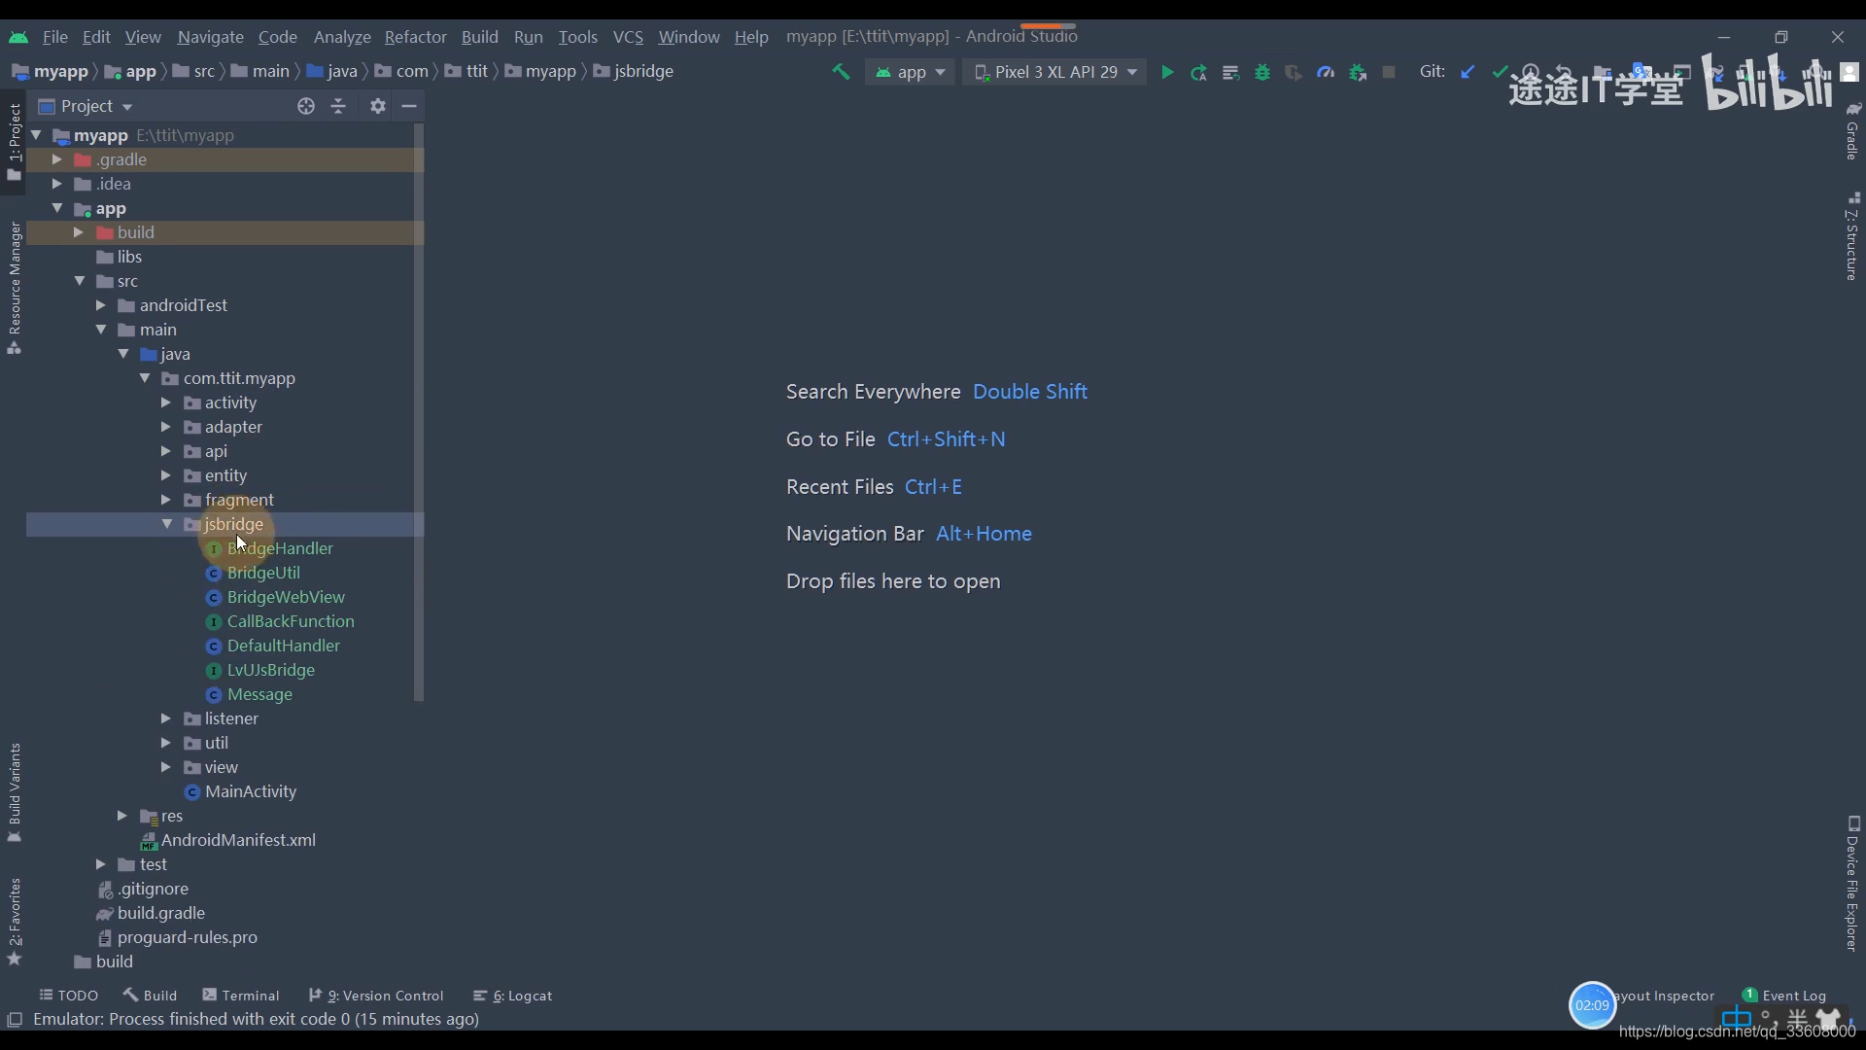Click the Profile app performance icon
This screenshot has height=1050, width=1866.
[1326, 72]
